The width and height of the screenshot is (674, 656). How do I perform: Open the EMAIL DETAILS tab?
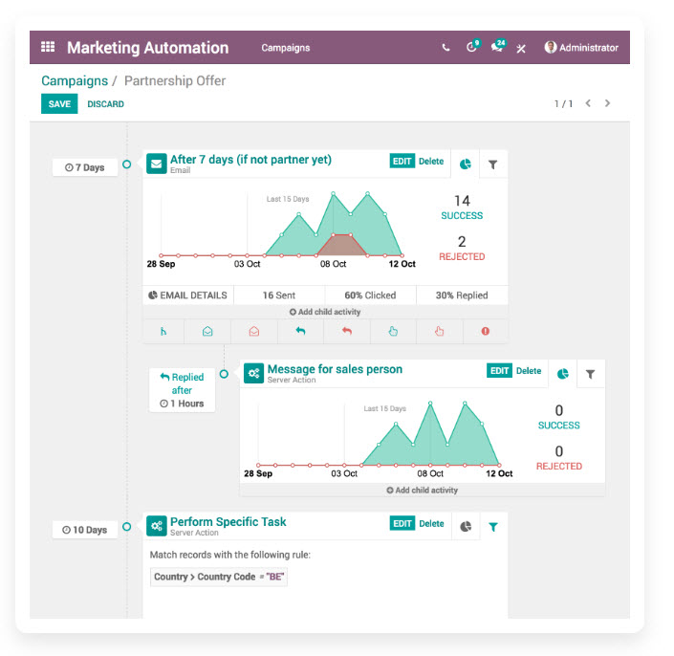[x=188, y=295]
